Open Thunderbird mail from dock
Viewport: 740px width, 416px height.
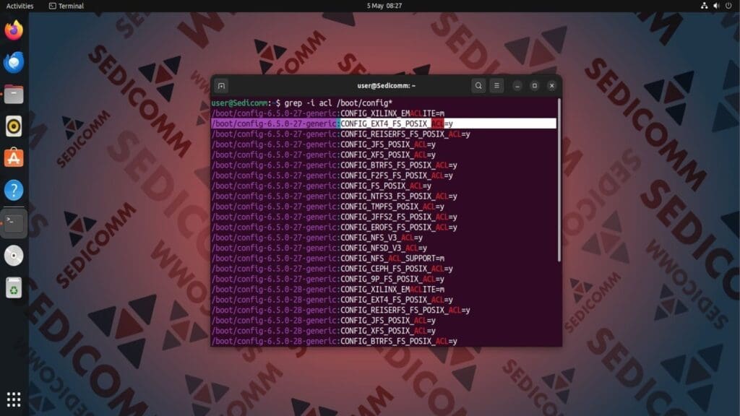click(x=14, y=62)
